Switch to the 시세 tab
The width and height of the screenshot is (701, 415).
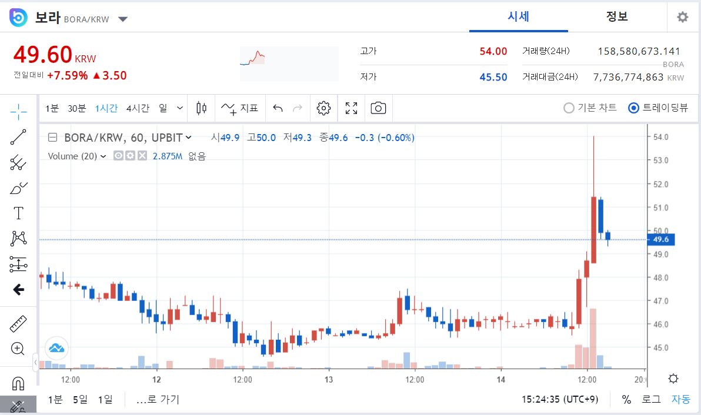click(519, 16)
